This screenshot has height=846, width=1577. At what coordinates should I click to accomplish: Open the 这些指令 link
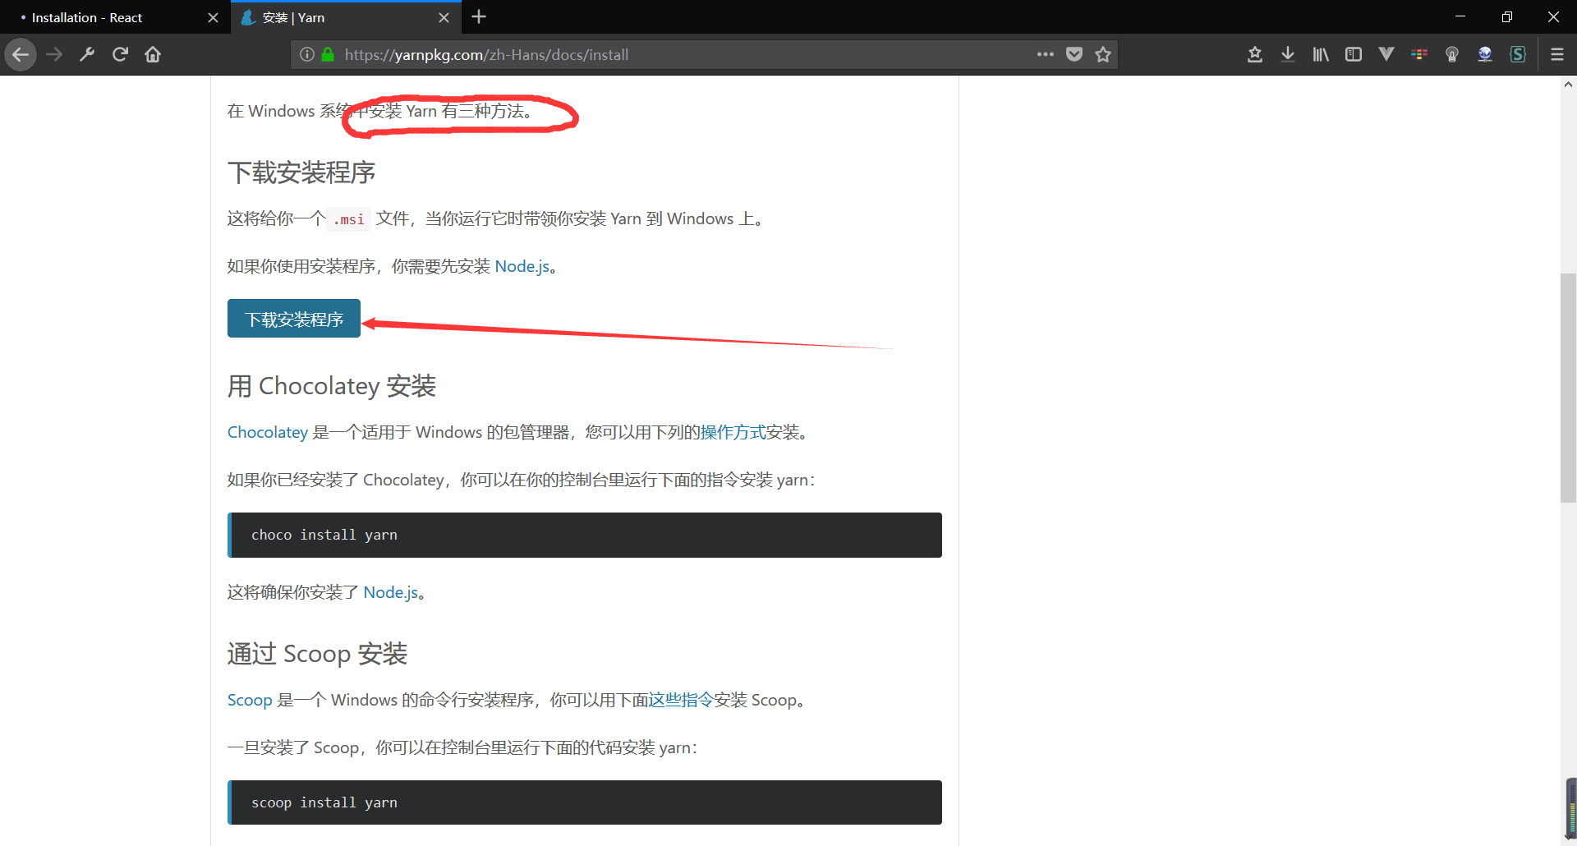pos(681,700)
